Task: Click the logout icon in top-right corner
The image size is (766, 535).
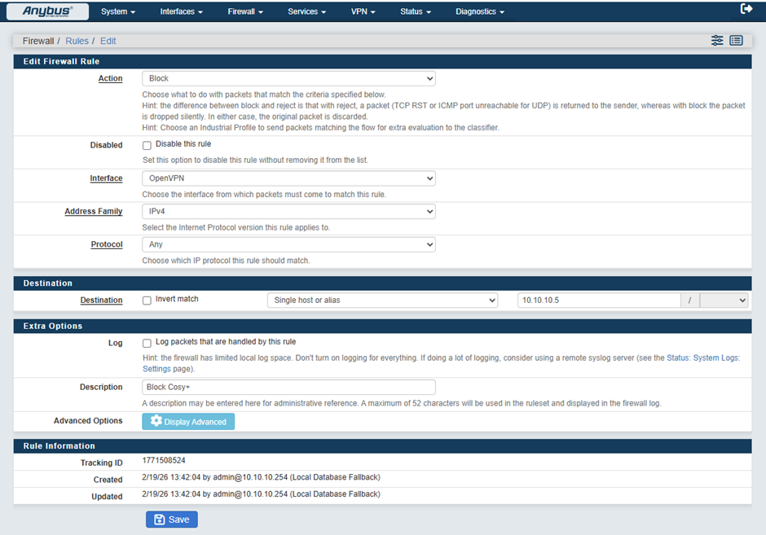Action: (746, 9)
